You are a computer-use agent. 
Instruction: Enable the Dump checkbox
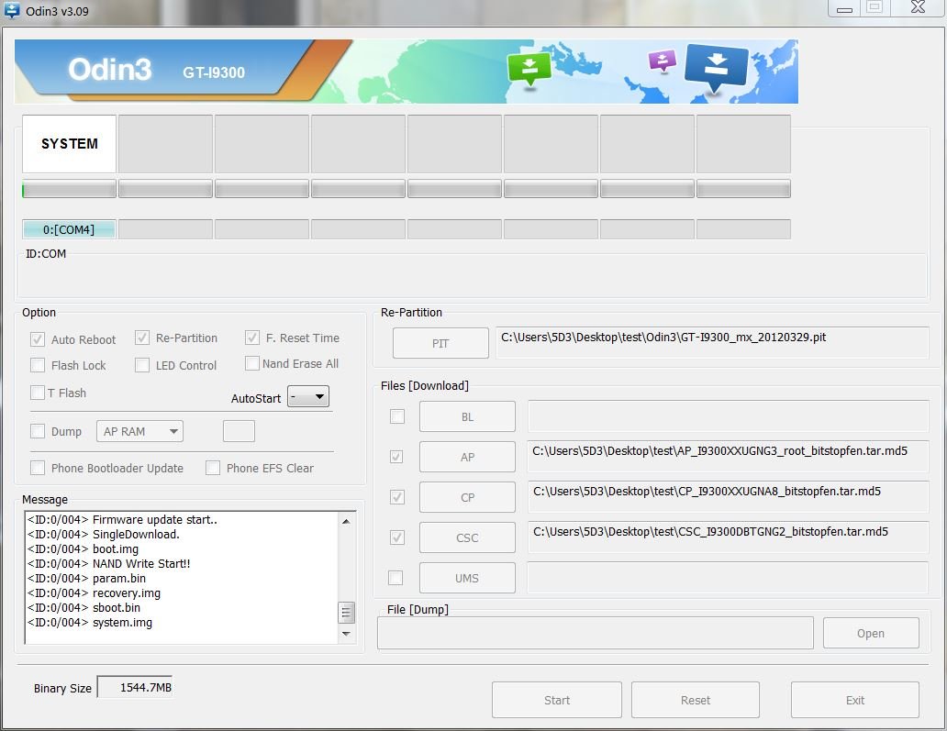[x=38, y=431]
